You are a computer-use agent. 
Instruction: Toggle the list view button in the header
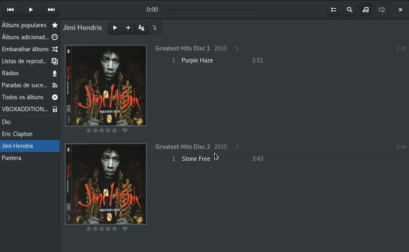tap(333, 10)
